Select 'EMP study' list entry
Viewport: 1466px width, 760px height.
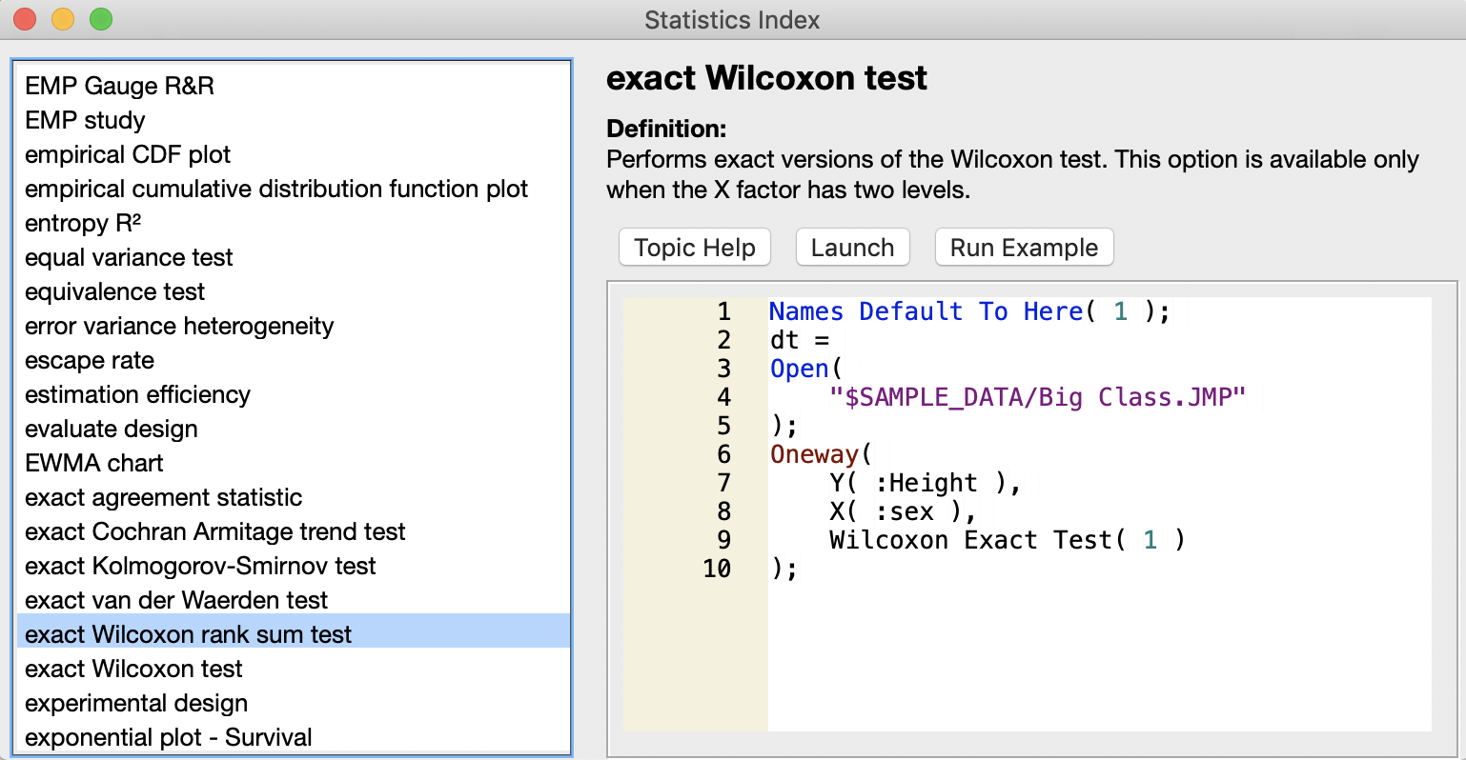(x=85, y=120)
